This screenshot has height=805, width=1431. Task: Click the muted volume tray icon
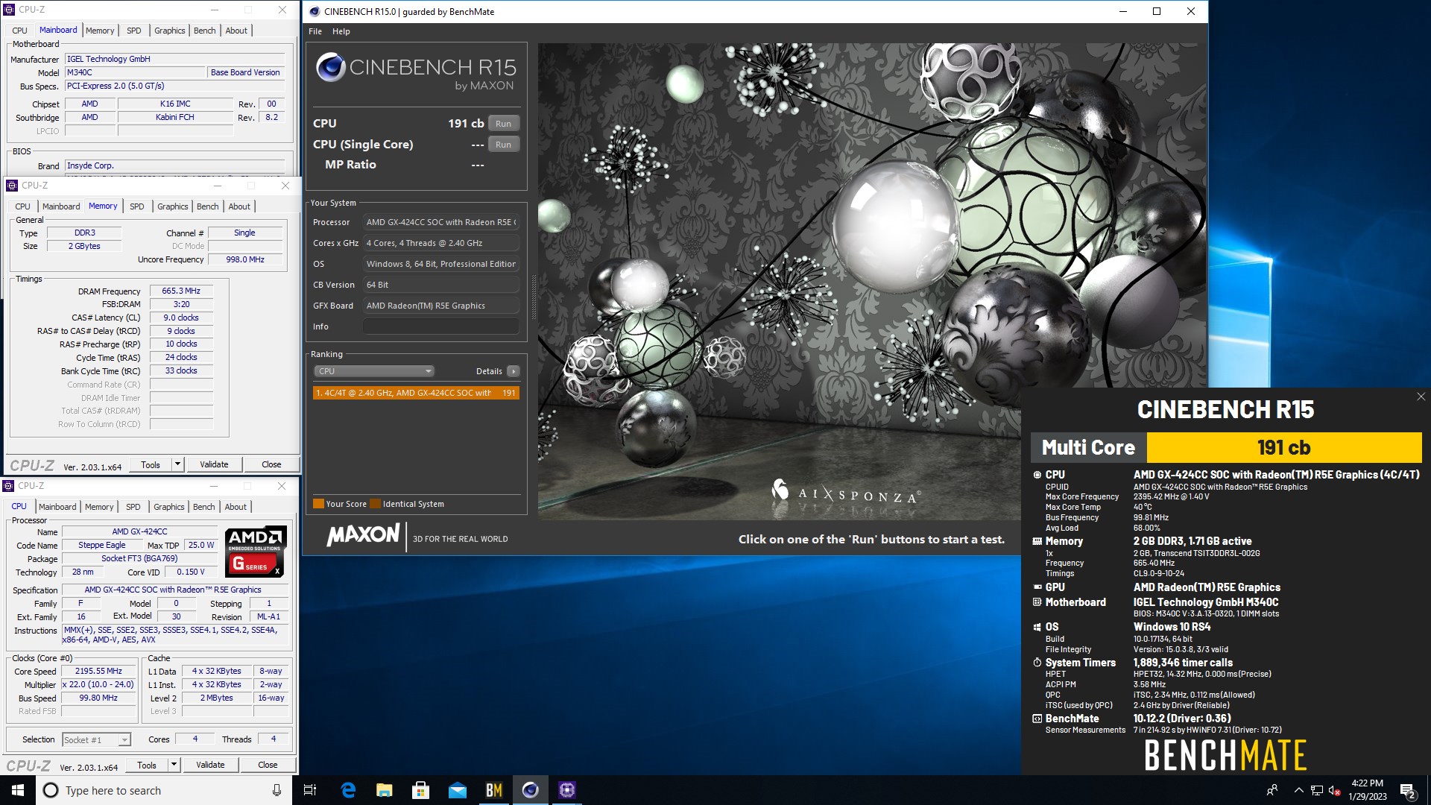[1335, 790]
